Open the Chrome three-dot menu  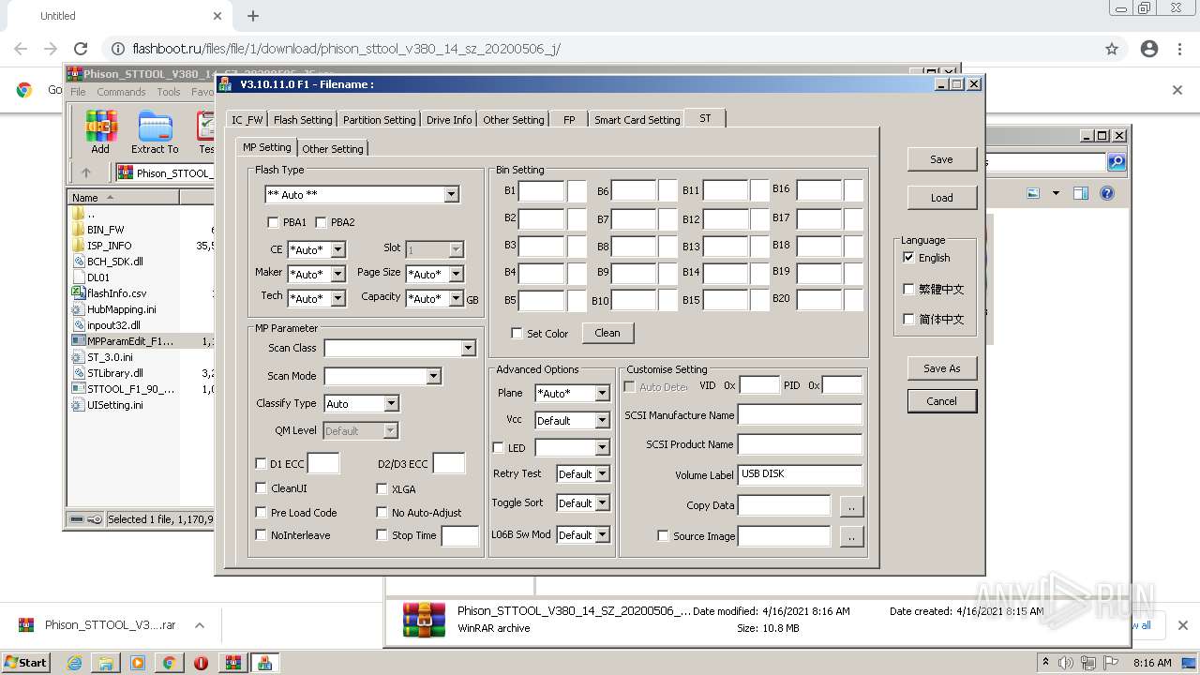(x=1179, y=49)
